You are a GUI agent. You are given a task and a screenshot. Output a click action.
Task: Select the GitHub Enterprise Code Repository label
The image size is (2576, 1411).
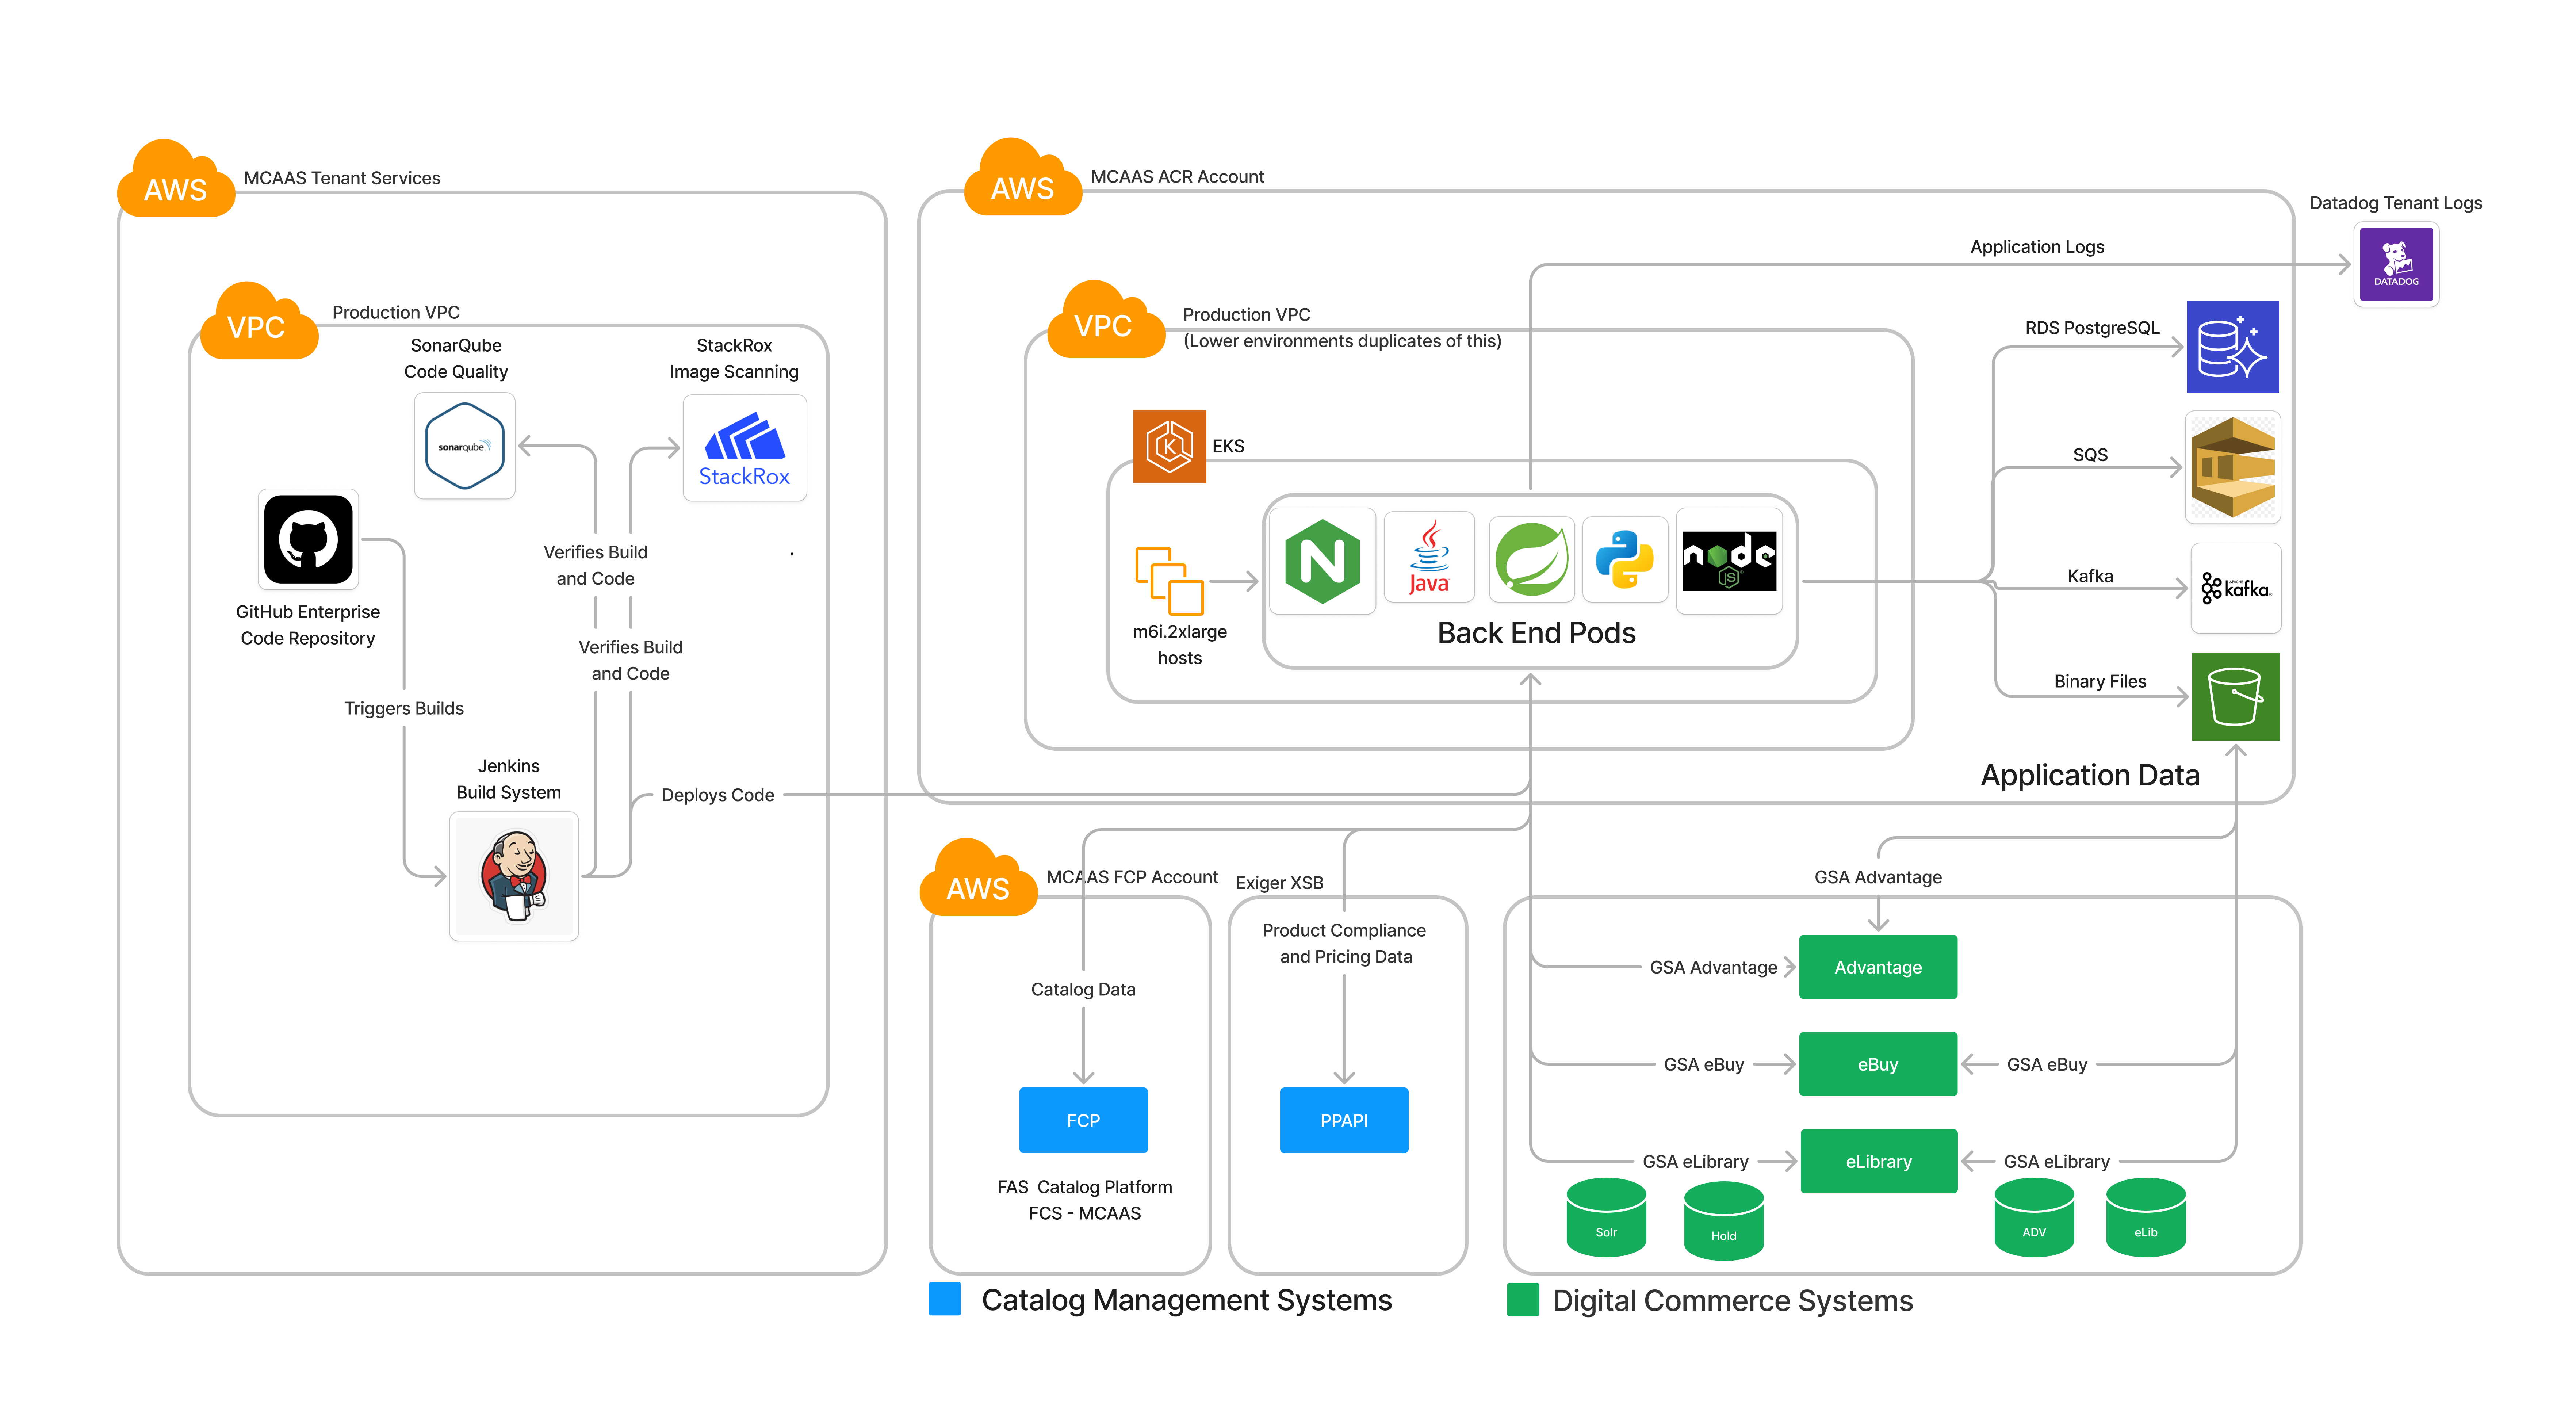click(x=308, y=625)
